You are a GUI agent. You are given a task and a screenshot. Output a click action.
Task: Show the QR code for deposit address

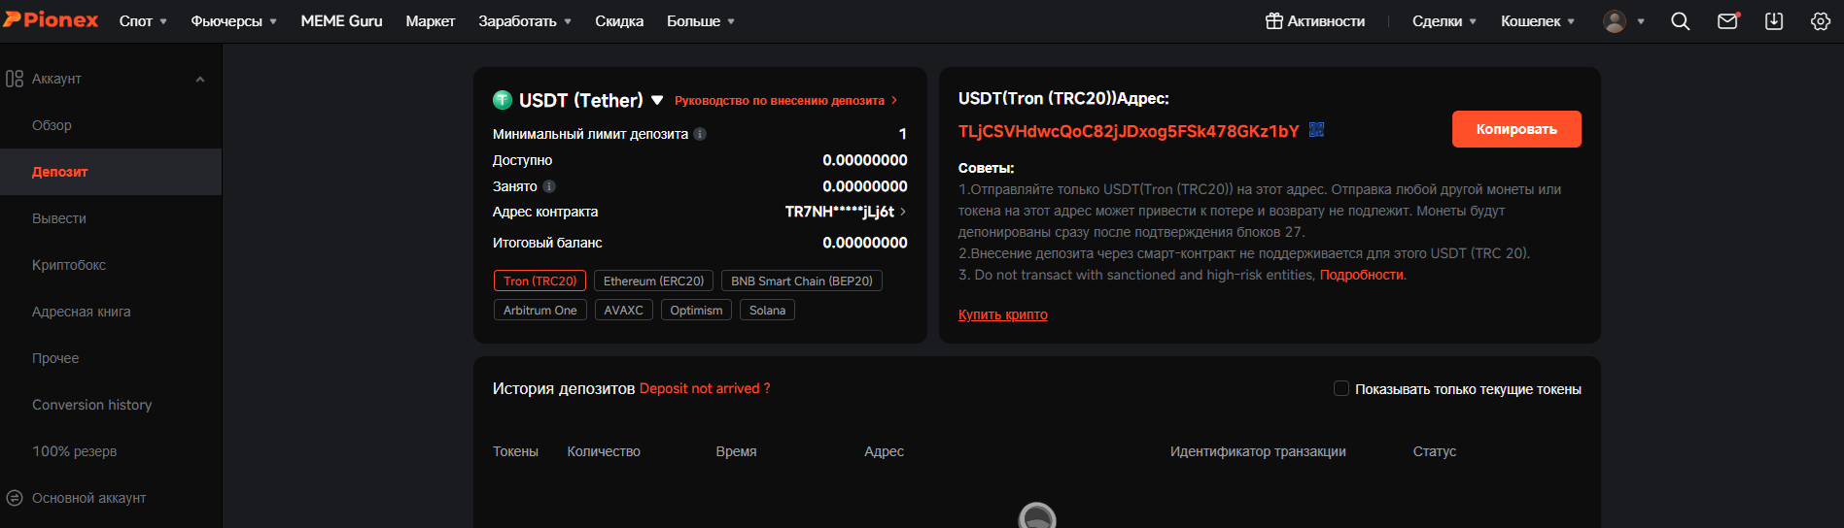coord(1317,130)
